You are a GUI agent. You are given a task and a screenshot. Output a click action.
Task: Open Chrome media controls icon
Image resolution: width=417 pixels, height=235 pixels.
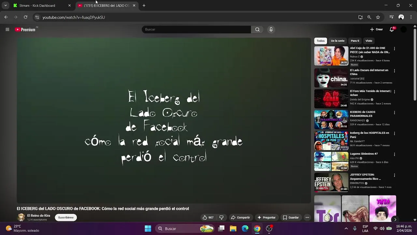tap(392, 17)
